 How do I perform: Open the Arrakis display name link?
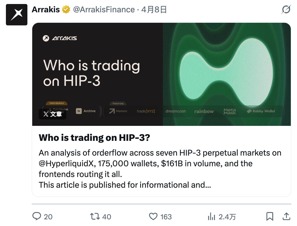coord(46,10)
